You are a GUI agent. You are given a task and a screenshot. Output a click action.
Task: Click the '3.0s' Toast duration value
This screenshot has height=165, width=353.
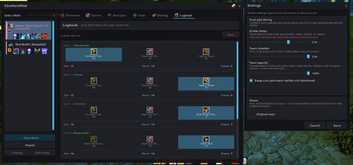314,57
